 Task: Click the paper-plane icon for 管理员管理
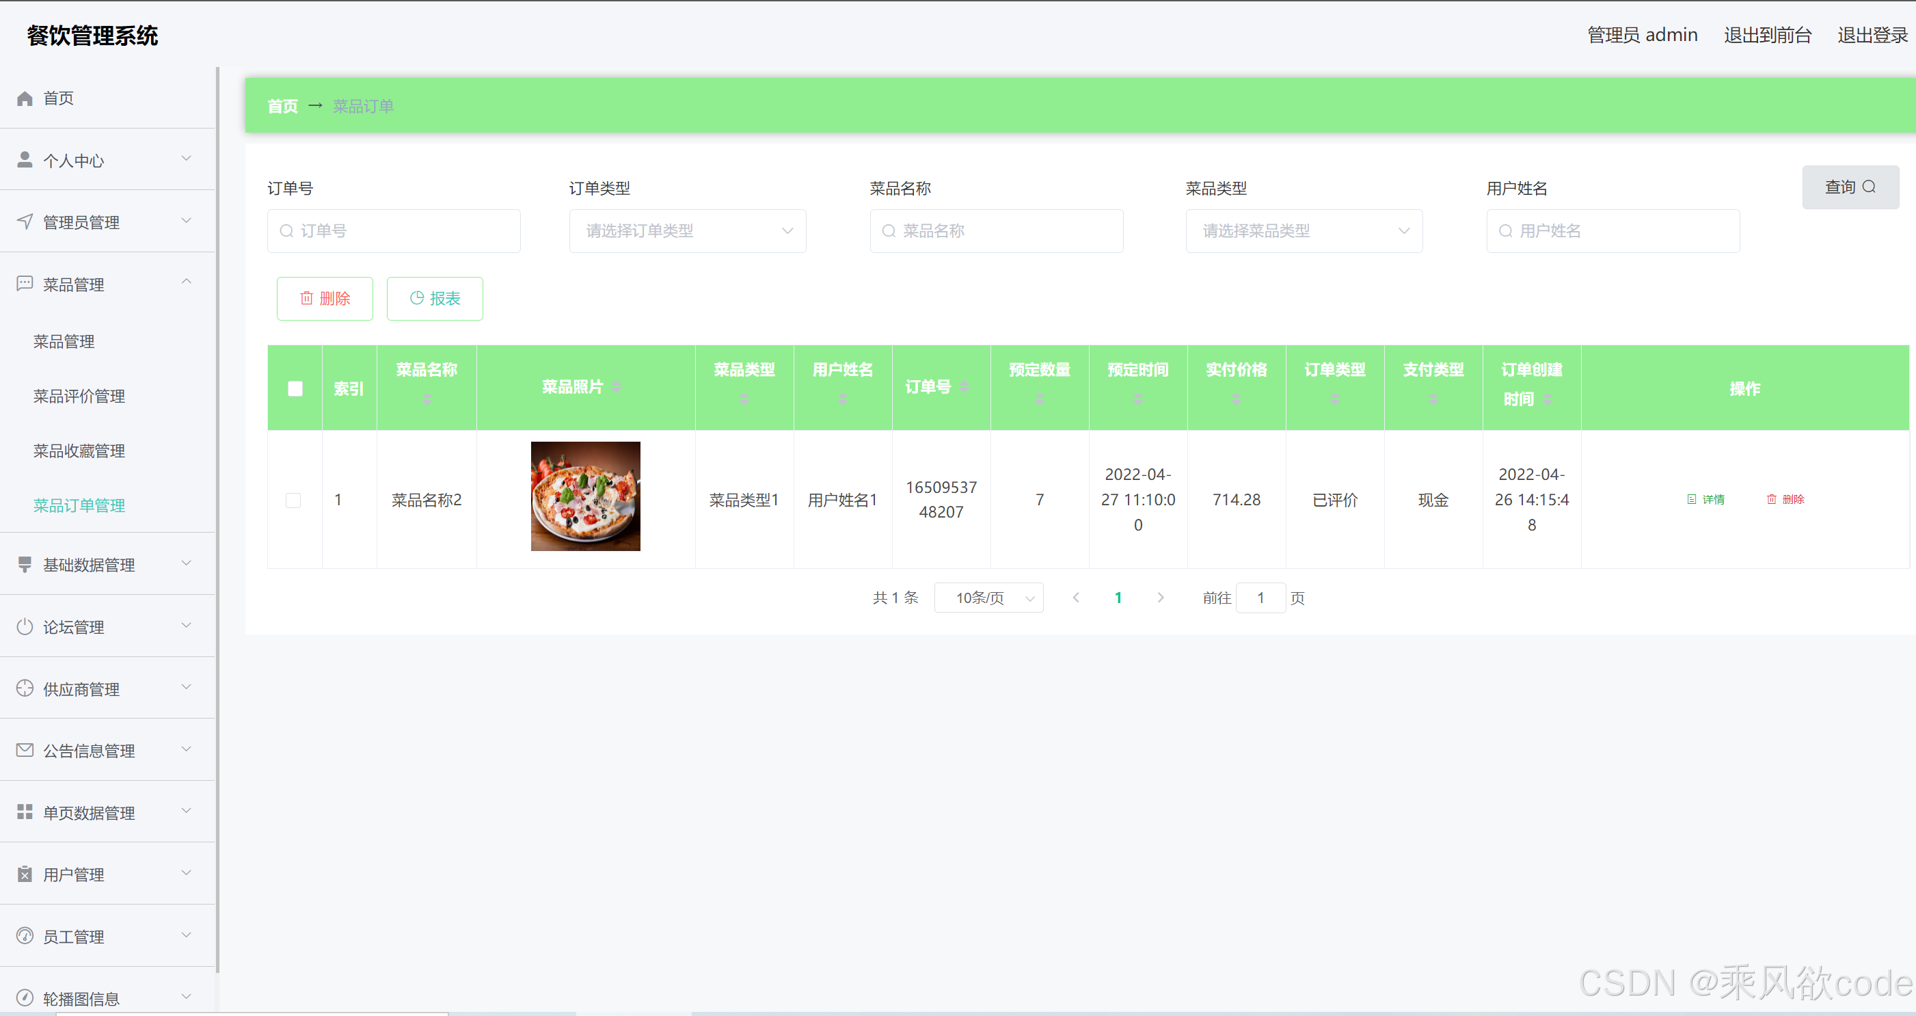(x=25, y=222)
